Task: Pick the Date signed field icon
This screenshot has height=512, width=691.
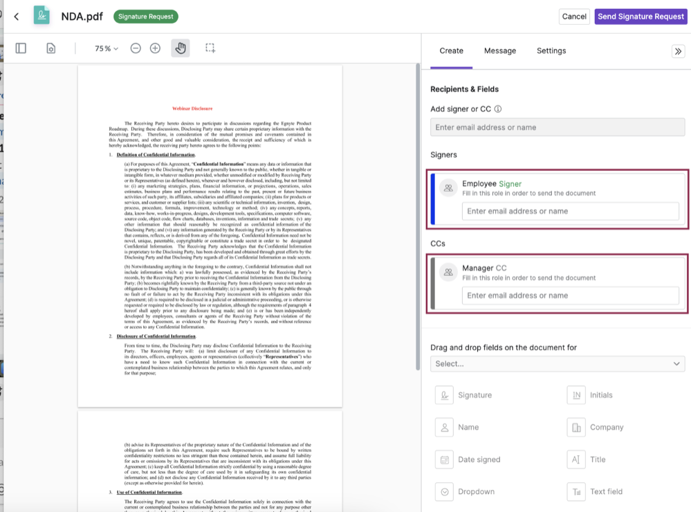Action: pyautogui.click(x=444, y=459)
